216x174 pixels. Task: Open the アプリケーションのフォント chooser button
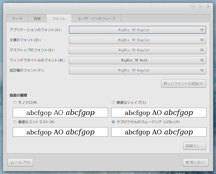pos(138,30)
